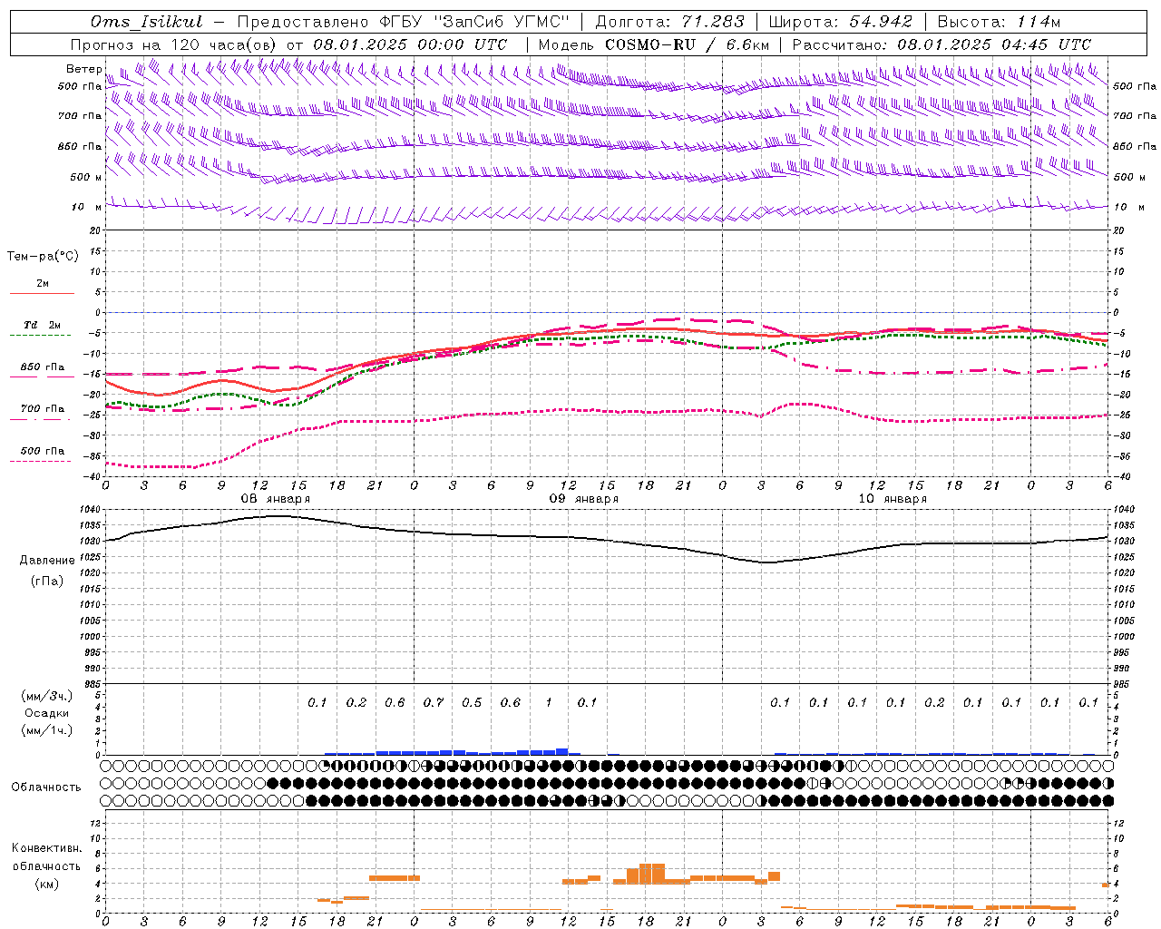Click the 'Ветер' wind panel label
Screen dimensions: 1161x929
point(84,69)
